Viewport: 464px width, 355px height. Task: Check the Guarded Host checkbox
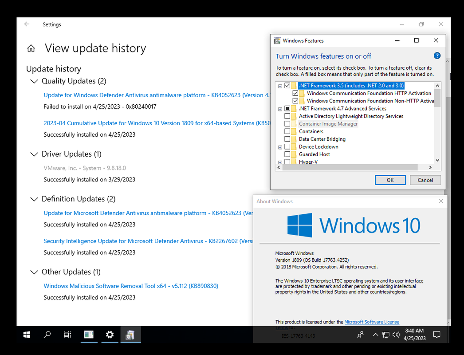click(287, 154)
